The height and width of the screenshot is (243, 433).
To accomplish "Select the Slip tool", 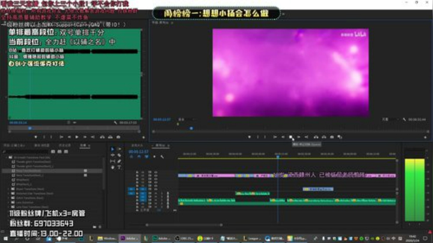I will (x=112, y=161).
